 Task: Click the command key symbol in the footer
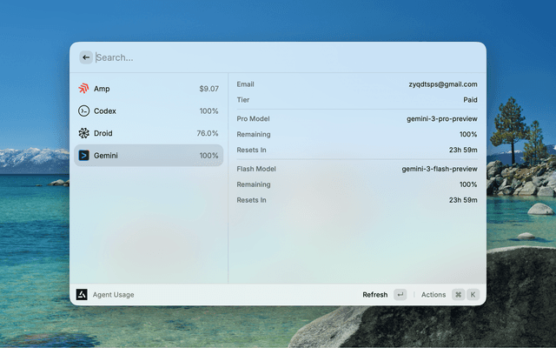click(x=458, y=295)
